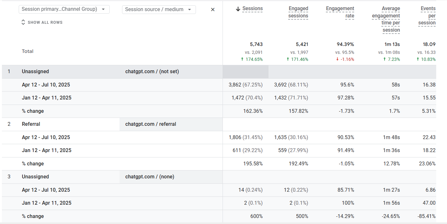Select the Referral channel group in row 2
447x224 pixels.
point(31,124)
